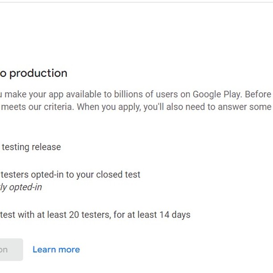Click the "production" heading text
This screenshot has height=273, width=273.
tap(38, 73)
